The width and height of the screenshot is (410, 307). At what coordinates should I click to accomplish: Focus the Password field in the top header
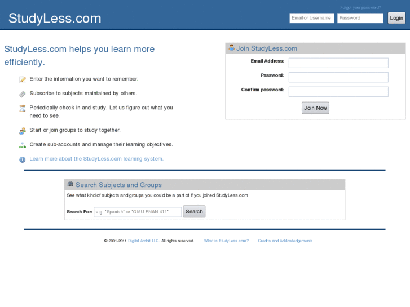click(x=360, y=18)
